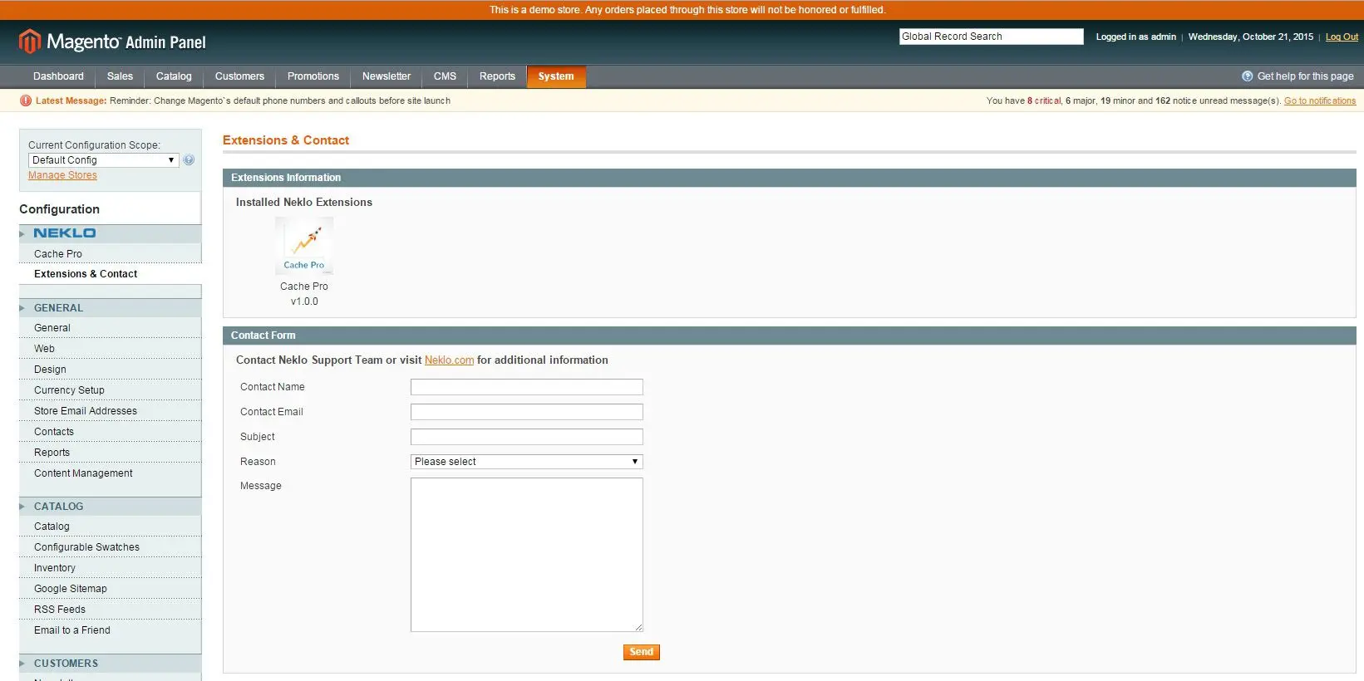Click the latest message alert icon
Viewport: 1364px width, 681px height.
[x=26, y=100]
